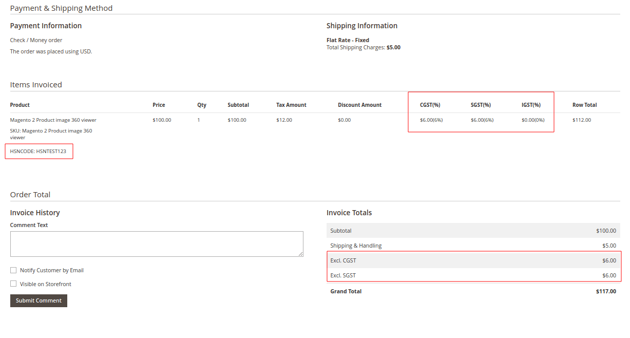
Task: Click the CGST(%) column header
Action: click(430, 105)
